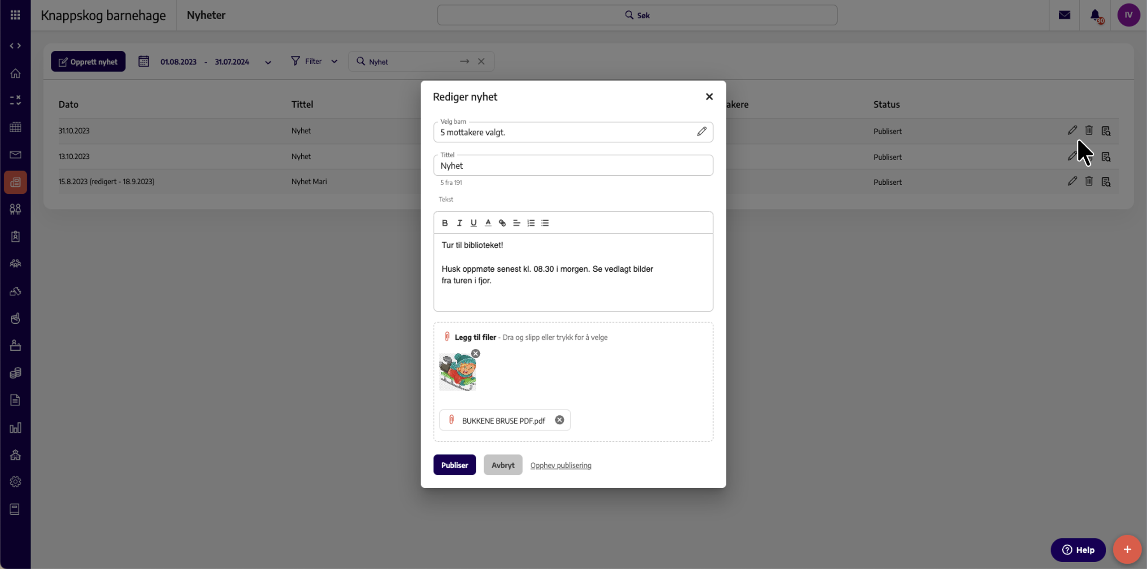Insert numbered list
The image size is (1147, 569).
coord(531,223)
